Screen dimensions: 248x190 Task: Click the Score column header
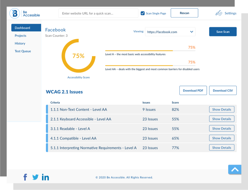175,102
